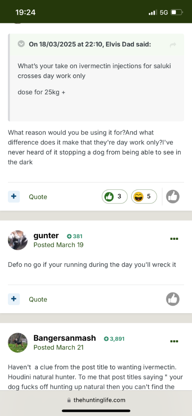Tap thehuntinglife.com address bar
The width and height of the screenshot is (192, 416).
96,400
